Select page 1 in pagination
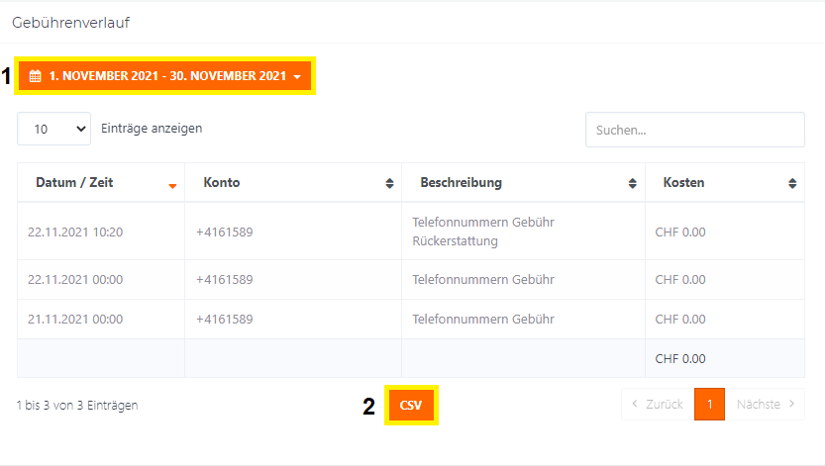Image resolution: width=825 pixels, height=466 pixels. point(709,404)
